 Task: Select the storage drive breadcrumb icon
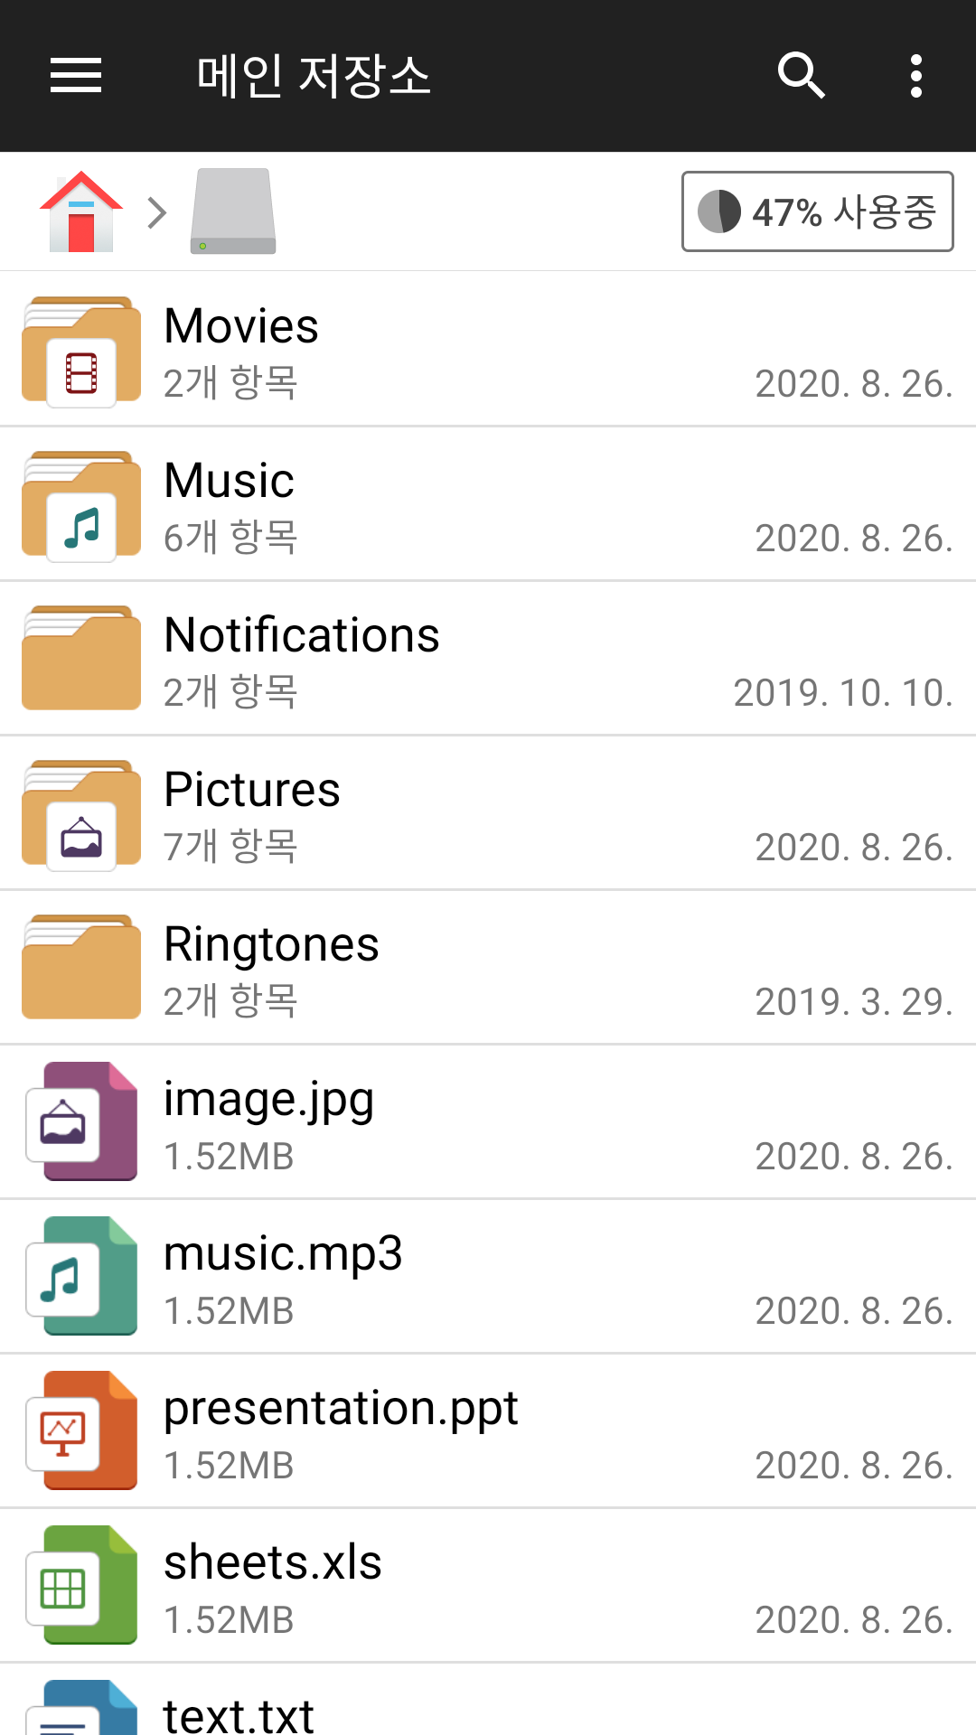[x=233, y=212]
